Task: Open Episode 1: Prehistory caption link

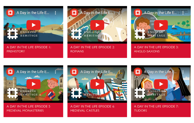Action: tap(29, 49)
